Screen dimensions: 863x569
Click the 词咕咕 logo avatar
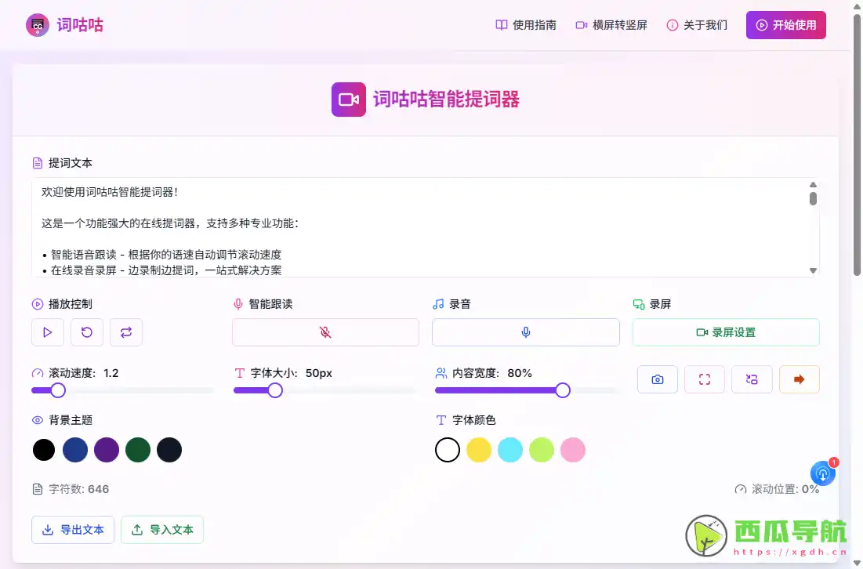pyautogui.click(x=38, y=25)
